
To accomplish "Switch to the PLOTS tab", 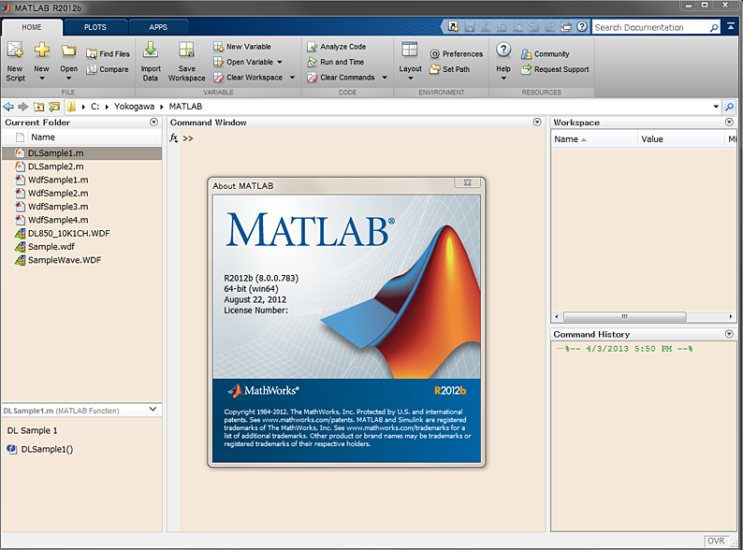I will [95, 27].
